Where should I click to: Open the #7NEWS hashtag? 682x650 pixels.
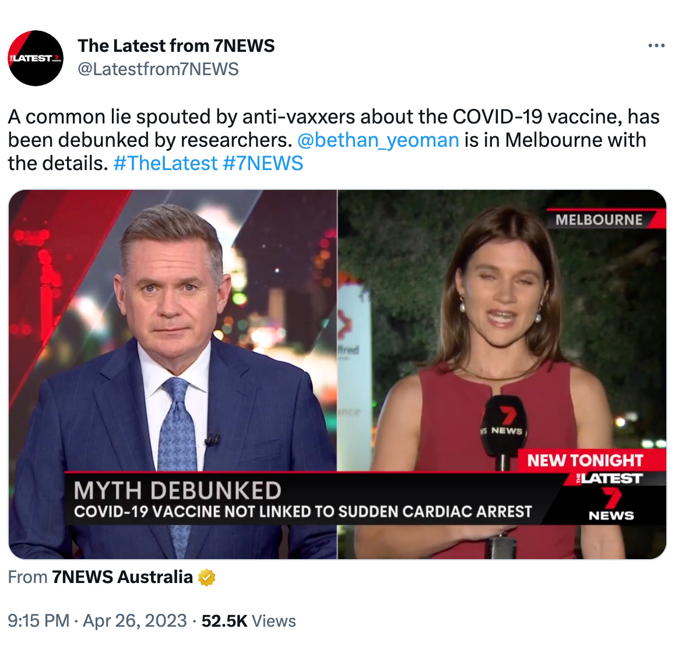pyautogui.click(x=263, y=164)
